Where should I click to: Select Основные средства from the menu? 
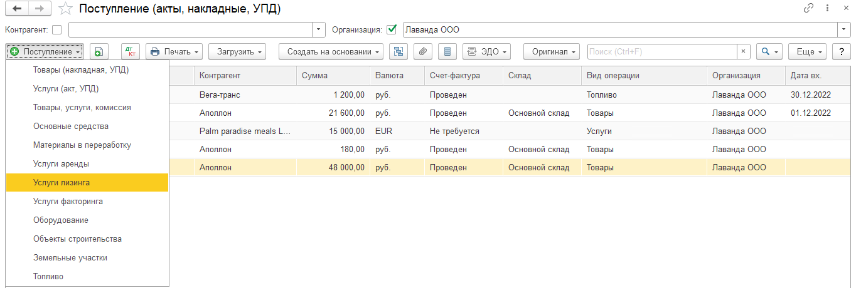click(87, 126)
